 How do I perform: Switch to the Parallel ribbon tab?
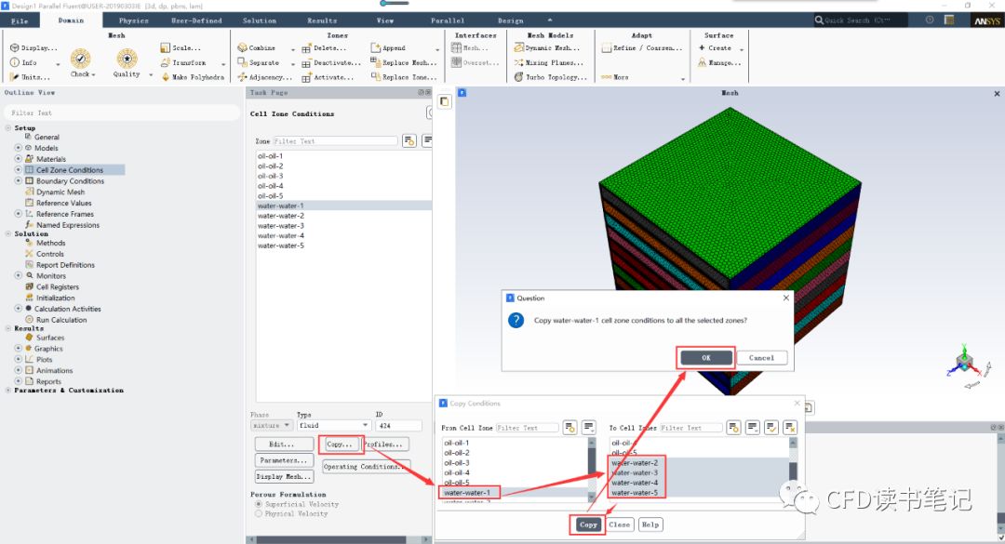[448, 20]
